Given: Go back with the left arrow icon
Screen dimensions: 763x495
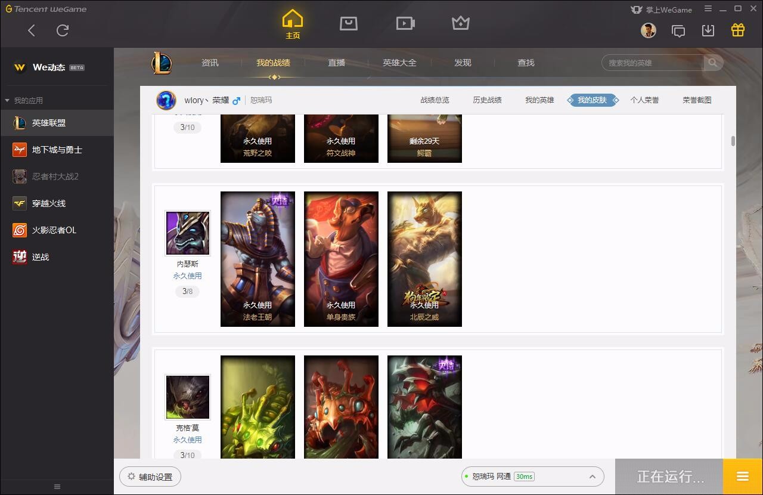Looking at the screenshot, I should point(32,30).
